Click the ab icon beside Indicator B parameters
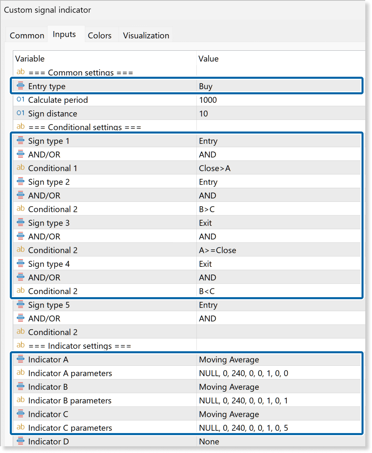This screenshot has width=372, height=453. click(21, 400)
